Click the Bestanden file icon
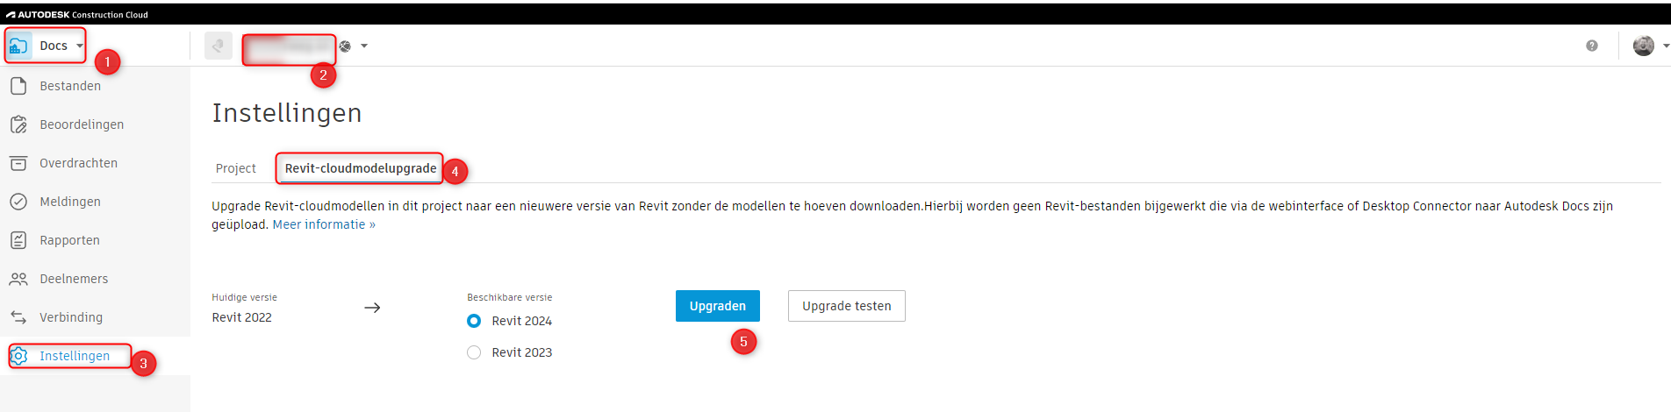 click(x=18, y=86)
